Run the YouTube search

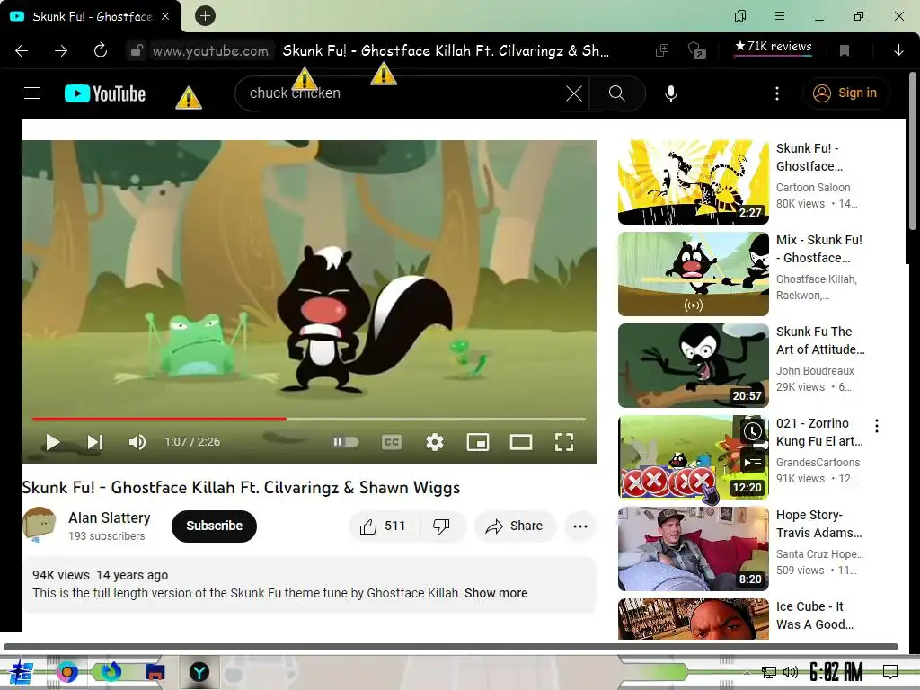point(616,93)
